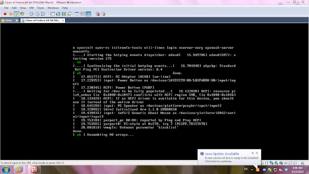The image size is (309, 174).
Task: Click the red PDF app taskbar button
Action: click(34, 170)
